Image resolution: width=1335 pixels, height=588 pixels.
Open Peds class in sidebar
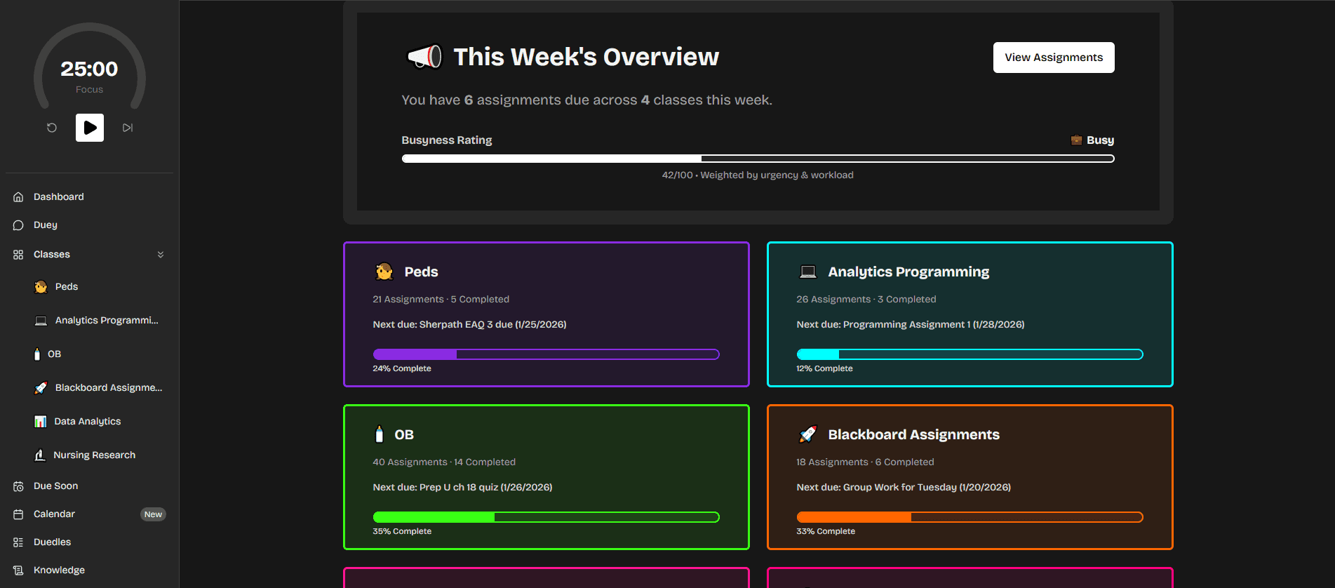coord(67,287)
